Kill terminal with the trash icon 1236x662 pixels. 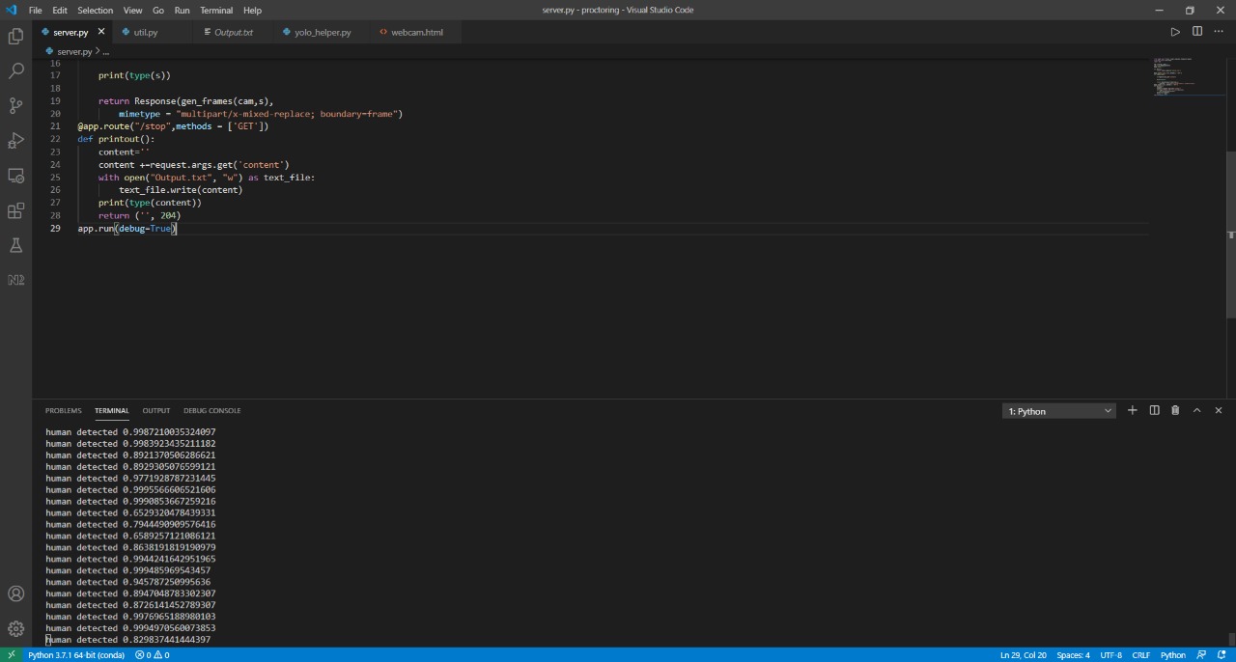1175,410
